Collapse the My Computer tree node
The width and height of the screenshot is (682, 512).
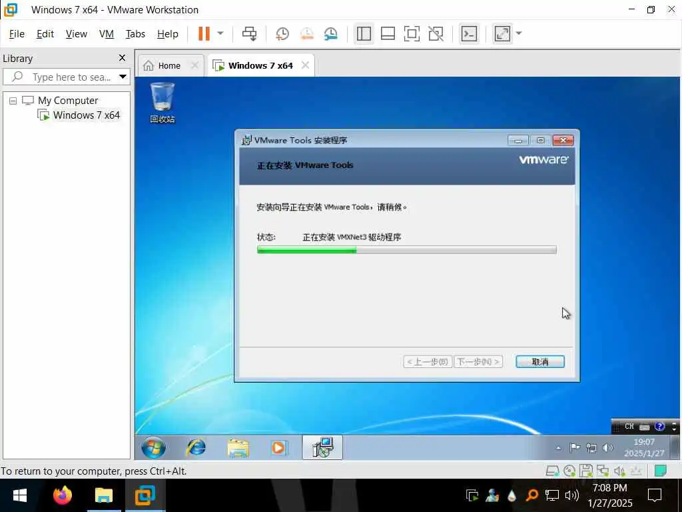click(13, 101)
